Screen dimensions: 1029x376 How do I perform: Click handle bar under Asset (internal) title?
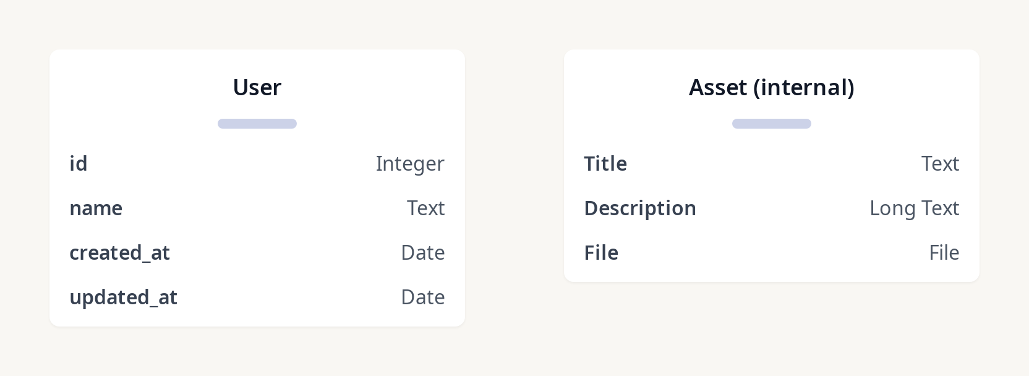(x=771, y=124)
